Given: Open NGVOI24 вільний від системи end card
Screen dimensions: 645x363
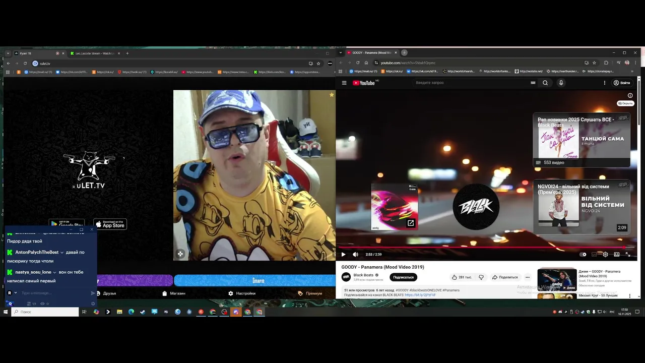Looking at the screenshot, I should tap(582, 207).
